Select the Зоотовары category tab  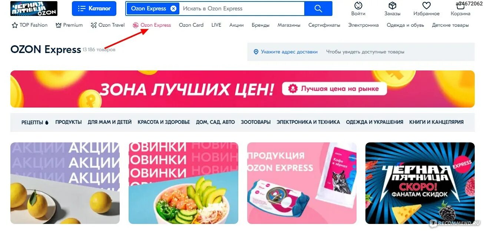(256, 122)
